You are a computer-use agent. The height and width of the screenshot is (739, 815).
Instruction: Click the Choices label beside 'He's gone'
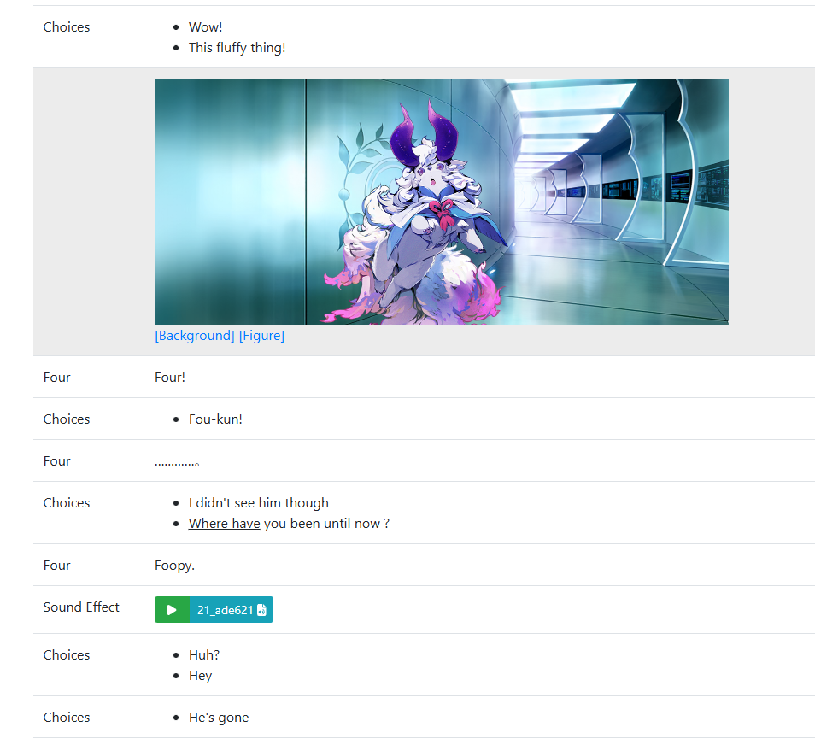click(x=67, y=718)
